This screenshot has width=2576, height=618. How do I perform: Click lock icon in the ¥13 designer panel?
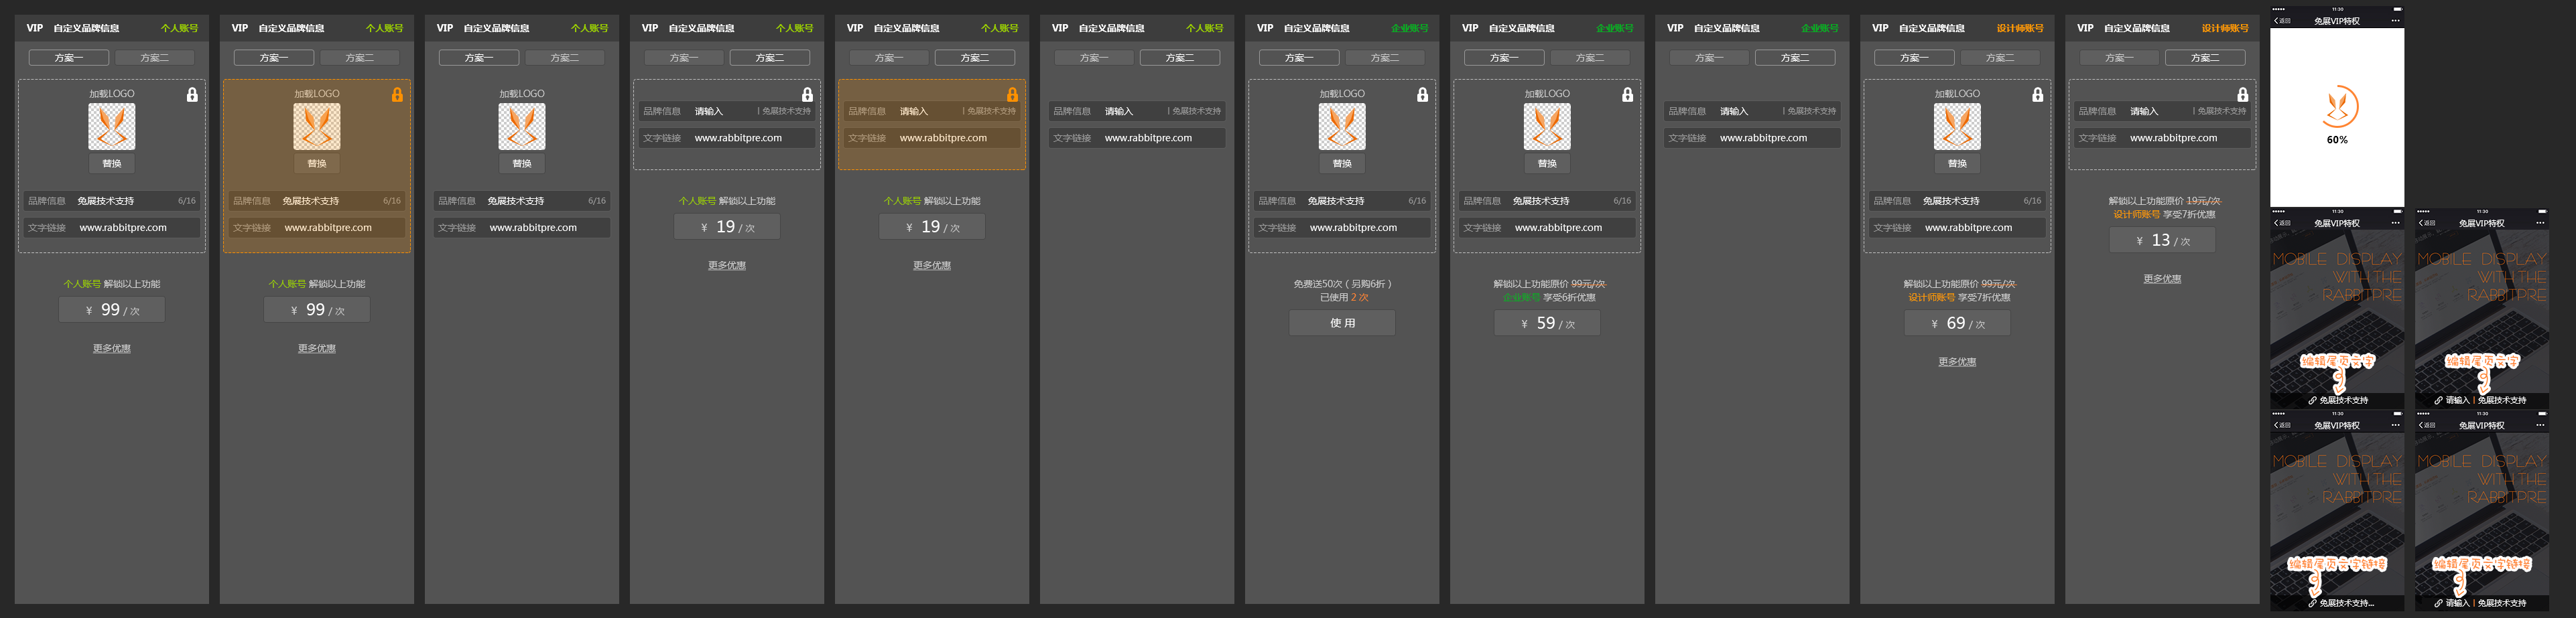tap(2241, 95)
